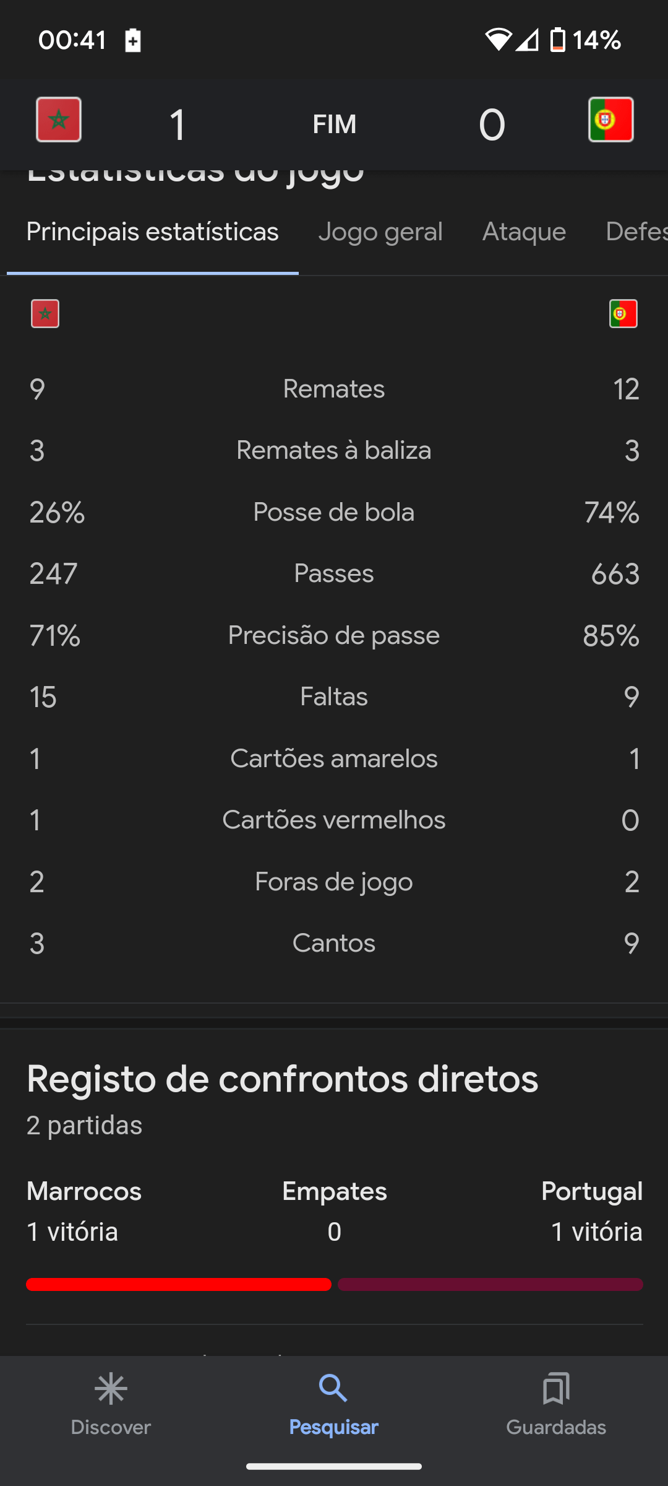Select the Principais estatísticas tab

153,232
